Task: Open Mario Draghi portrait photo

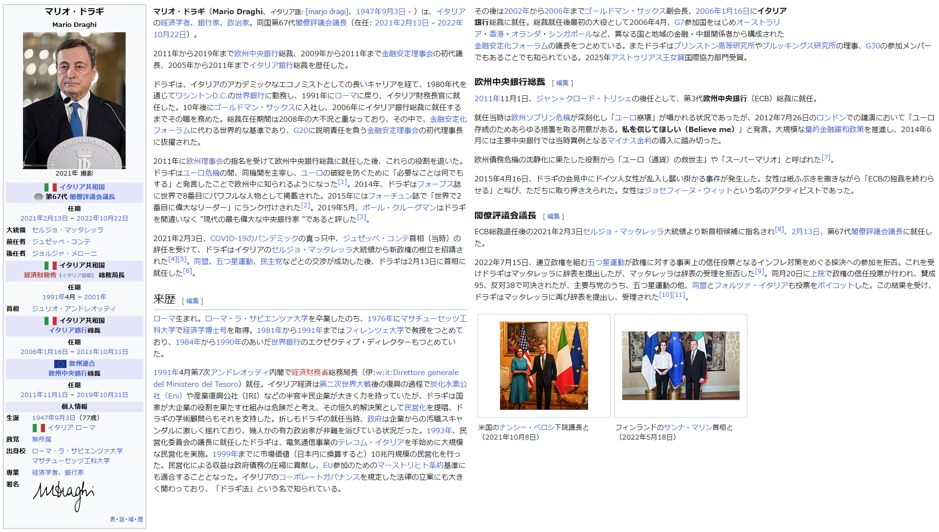Action: (x=74, y=101)
